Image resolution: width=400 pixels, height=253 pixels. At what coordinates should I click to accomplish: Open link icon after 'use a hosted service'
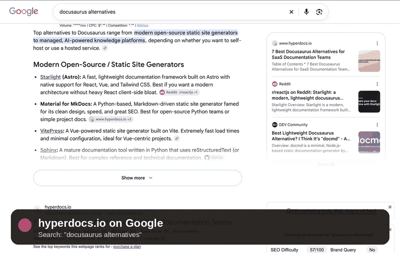tap(105, 48)
